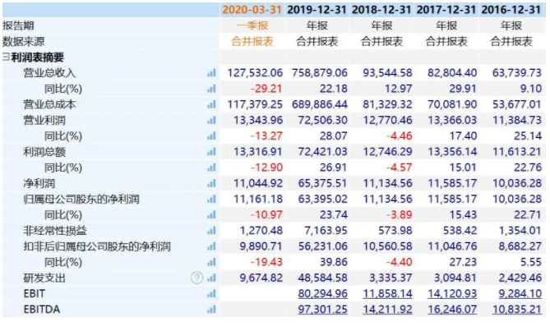Select the 2016-12-31 column header

point(511,10)
